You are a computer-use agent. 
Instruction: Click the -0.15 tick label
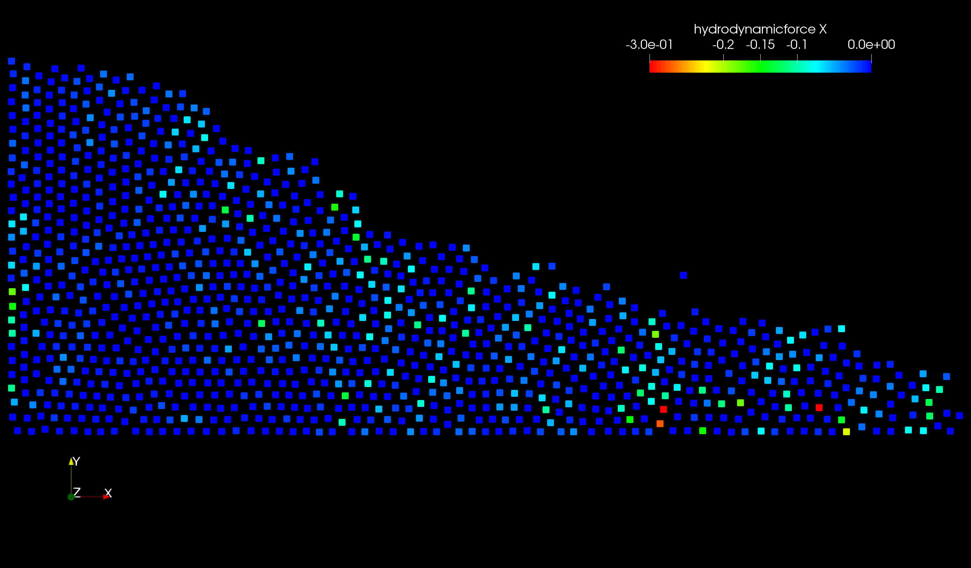[760, 45]
